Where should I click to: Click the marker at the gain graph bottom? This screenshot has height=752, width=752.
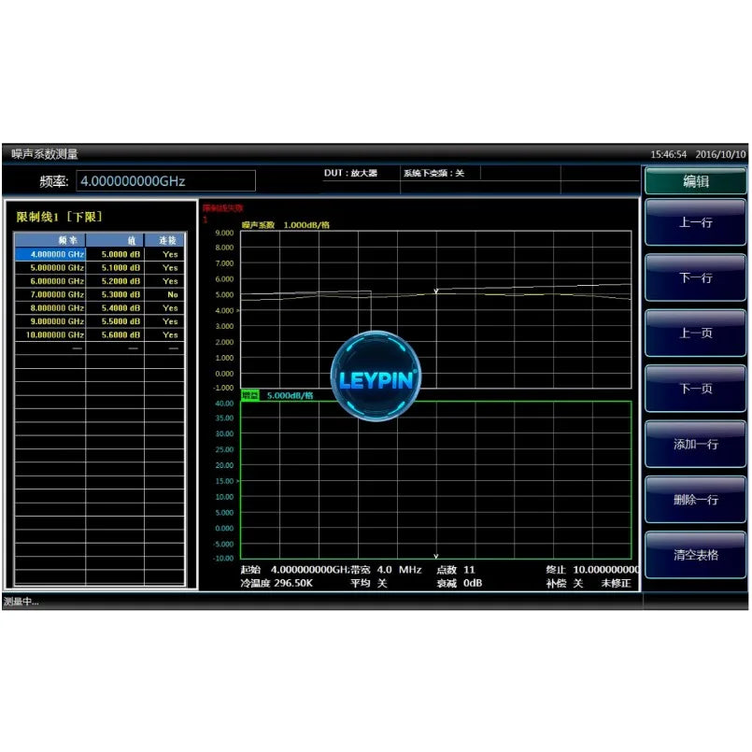coord(436,557)
